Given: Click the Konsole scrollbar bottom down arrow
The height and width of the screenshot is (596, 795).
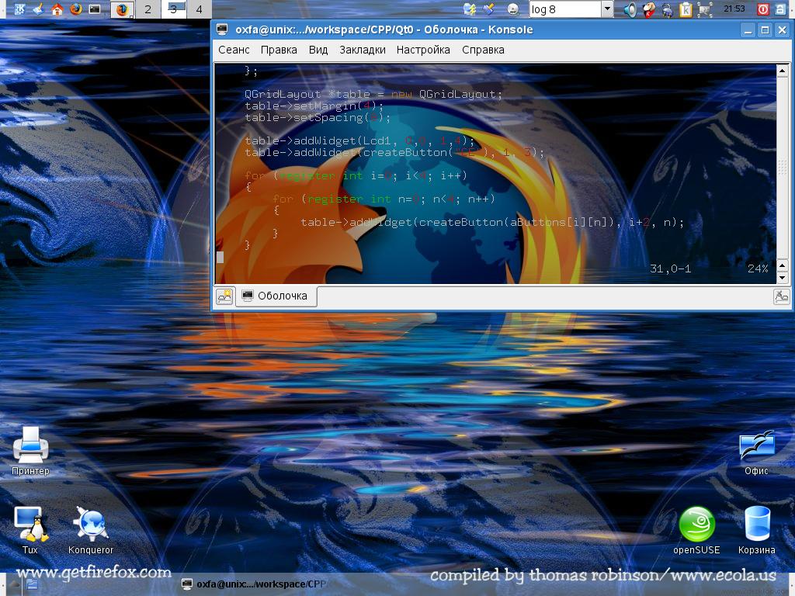Looking at the screenshot, I should [x=783, y=278].
